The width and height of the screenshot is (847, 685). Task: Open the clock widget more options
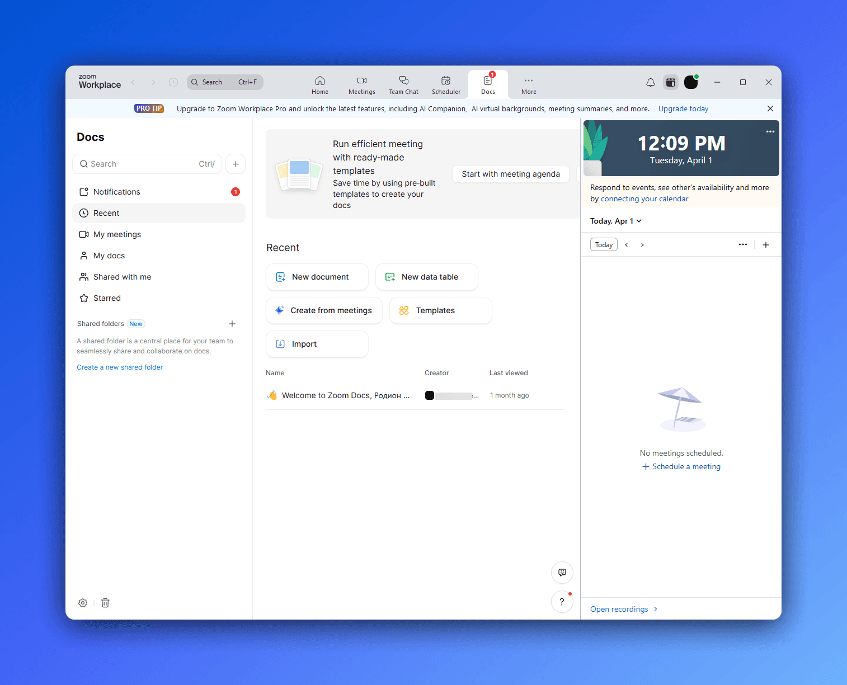click(x=770, y=131)
